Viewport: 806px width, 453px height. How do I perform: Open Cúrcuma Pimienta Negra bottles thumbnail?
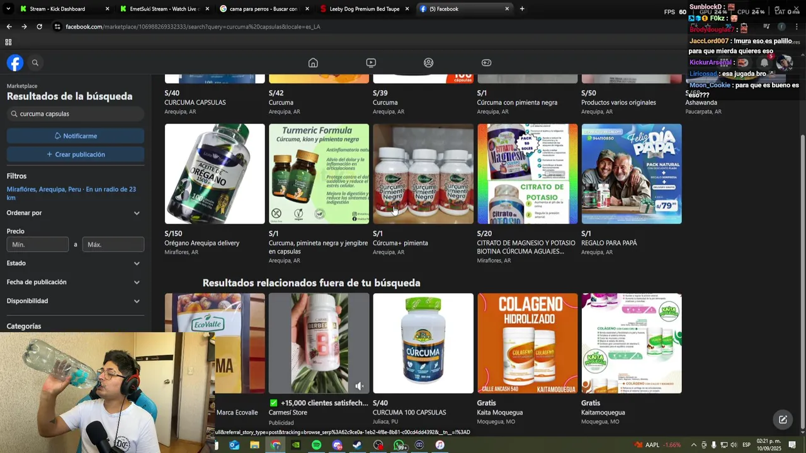[x=423, y=174]
